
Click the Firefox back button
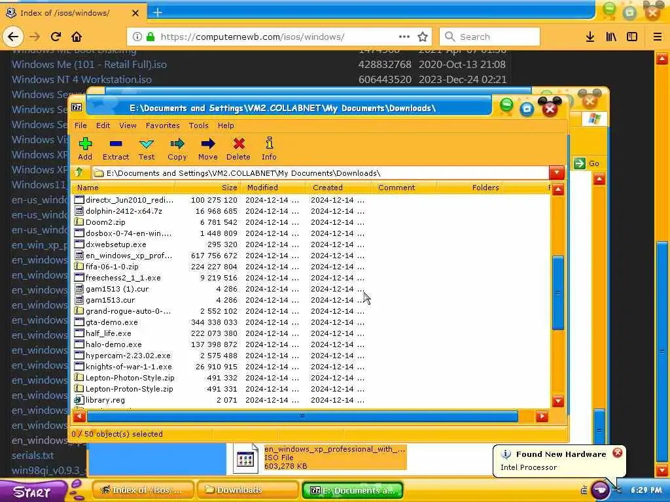click(13, 37)
